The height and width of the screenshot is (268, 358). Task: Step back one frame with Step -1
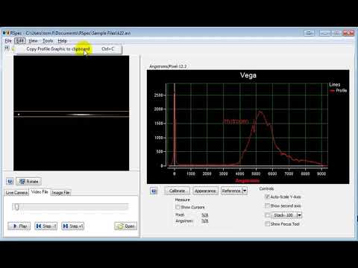click(46, 226)
